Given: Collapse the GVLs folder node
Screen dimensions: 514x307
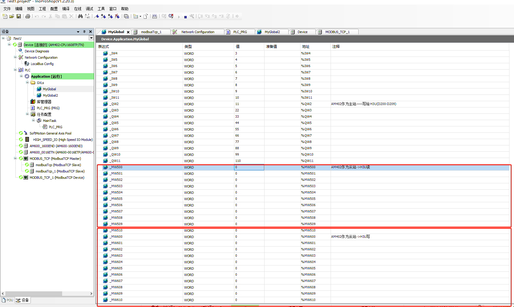Looking at the screenshot, I should (x=27, y=82).
